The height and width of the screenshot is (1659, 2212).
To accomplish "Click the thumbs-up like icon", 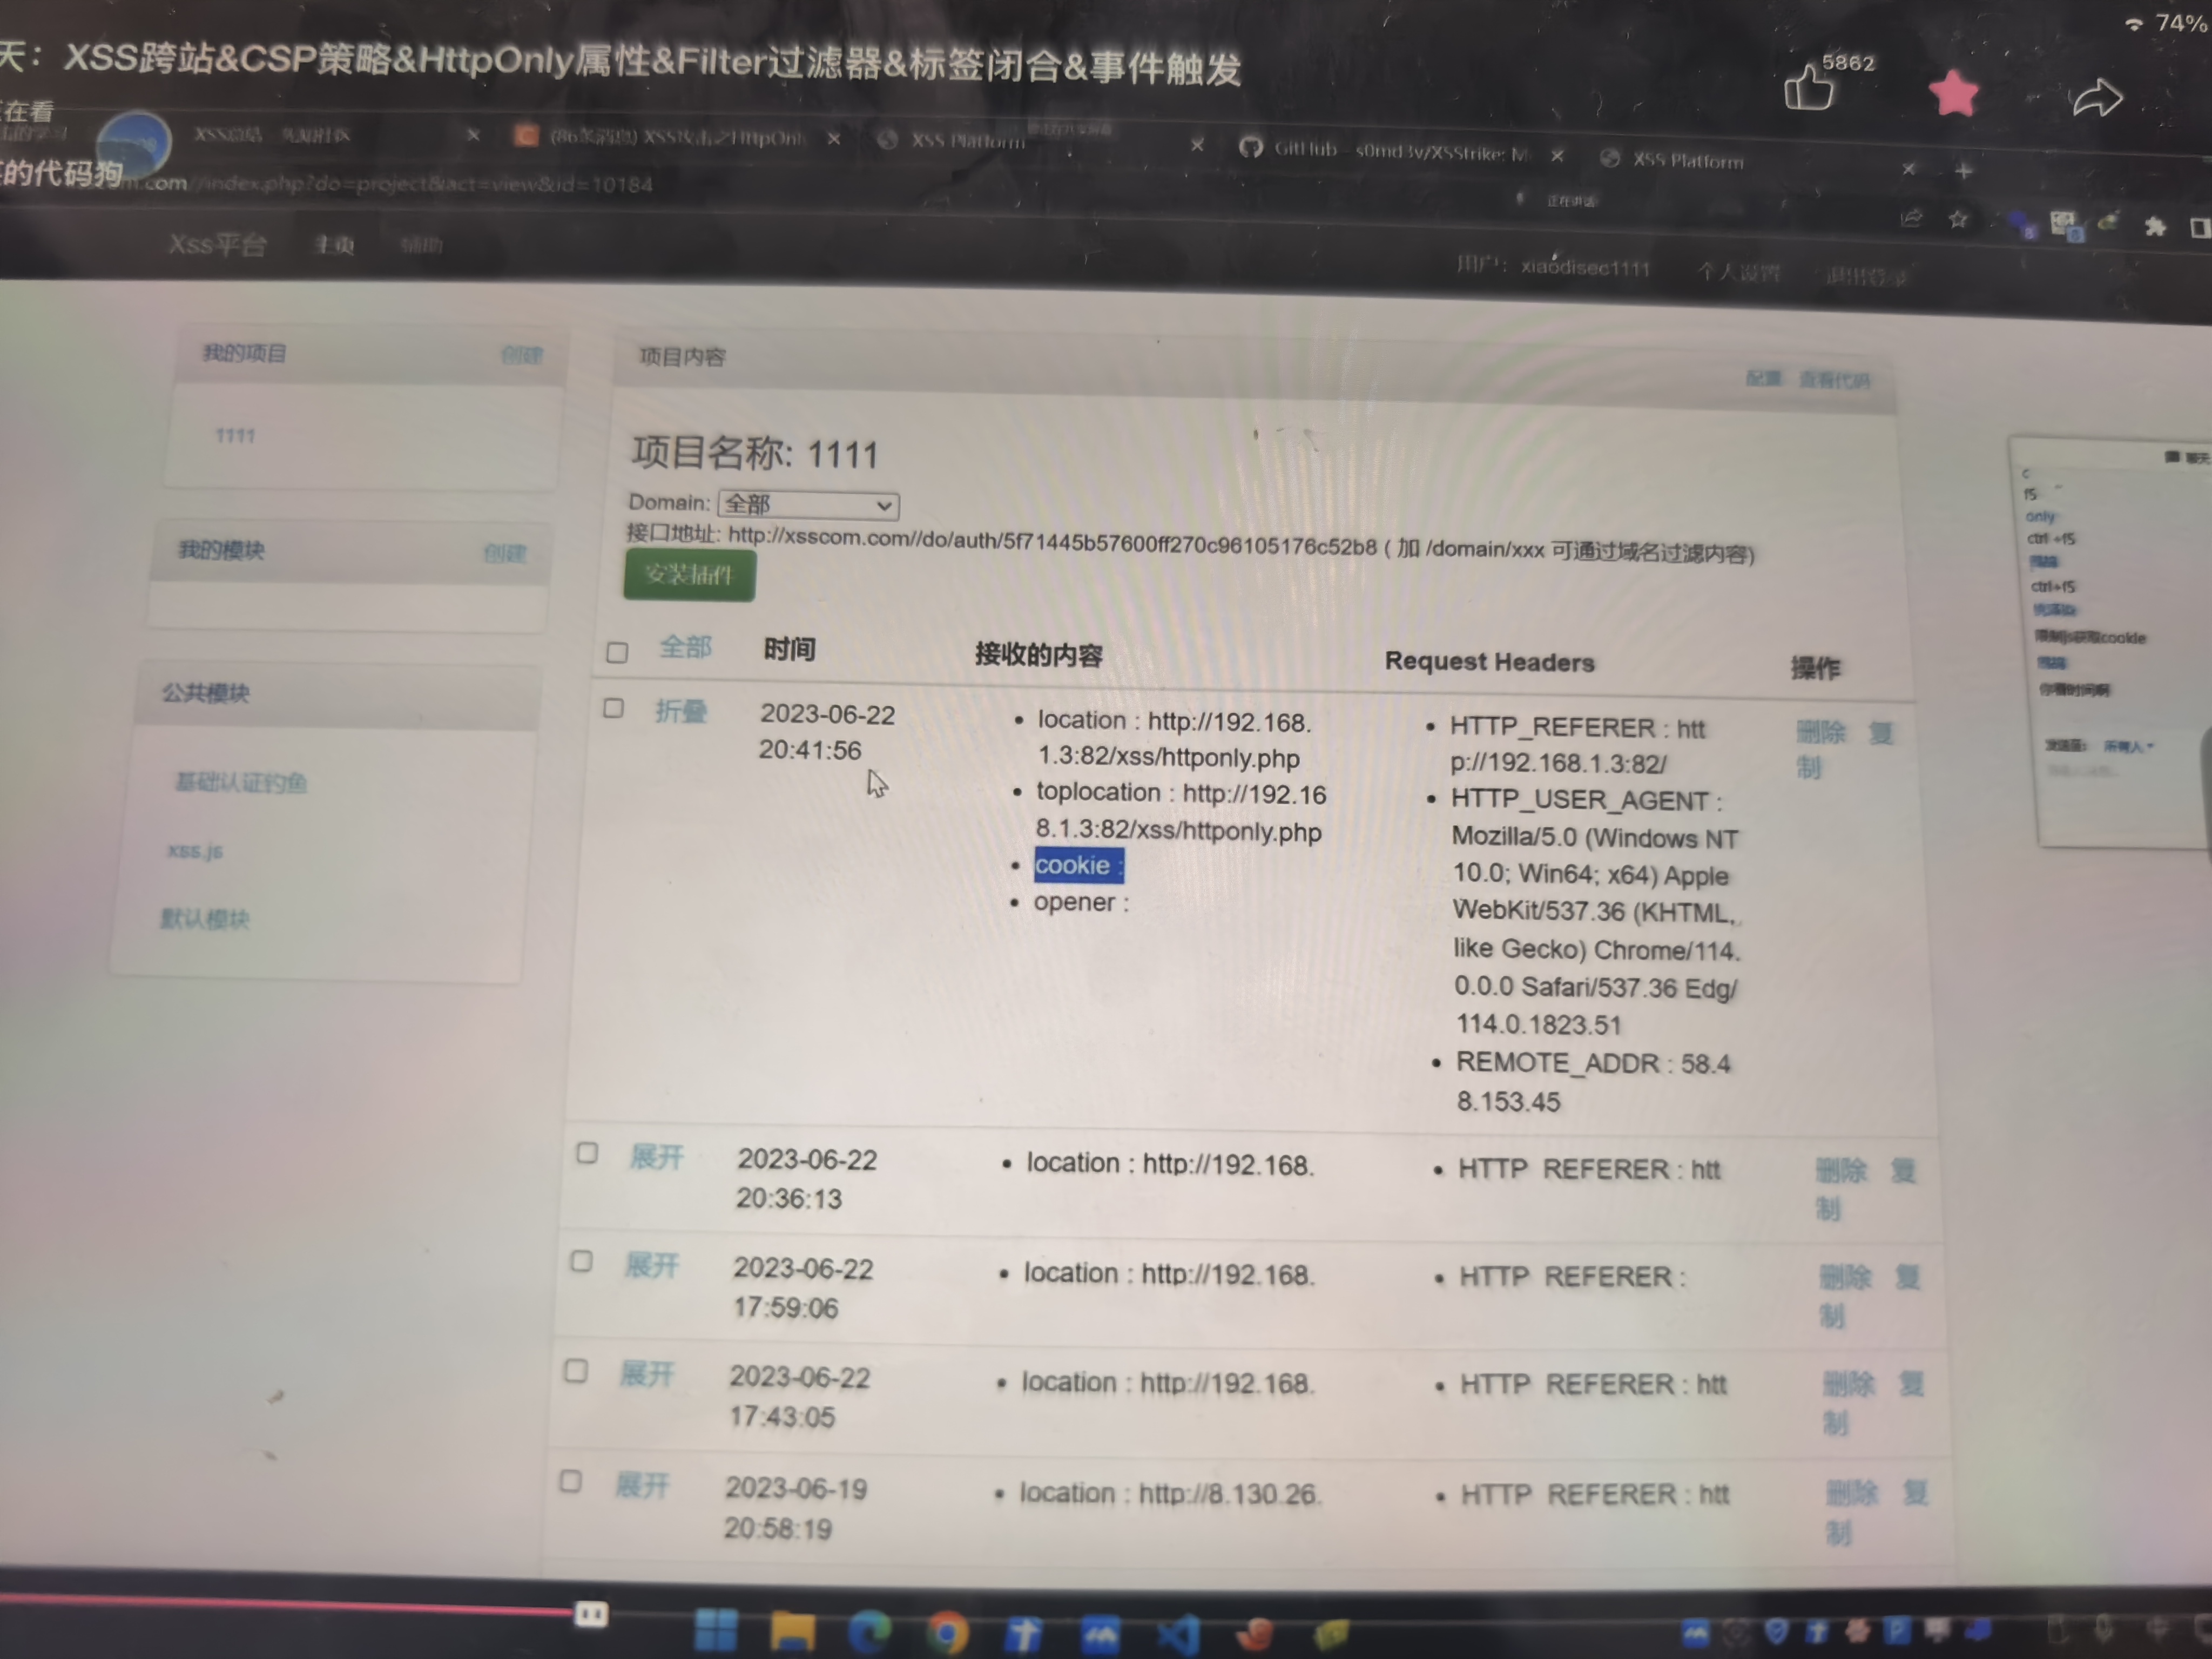I will (1808, 89).
